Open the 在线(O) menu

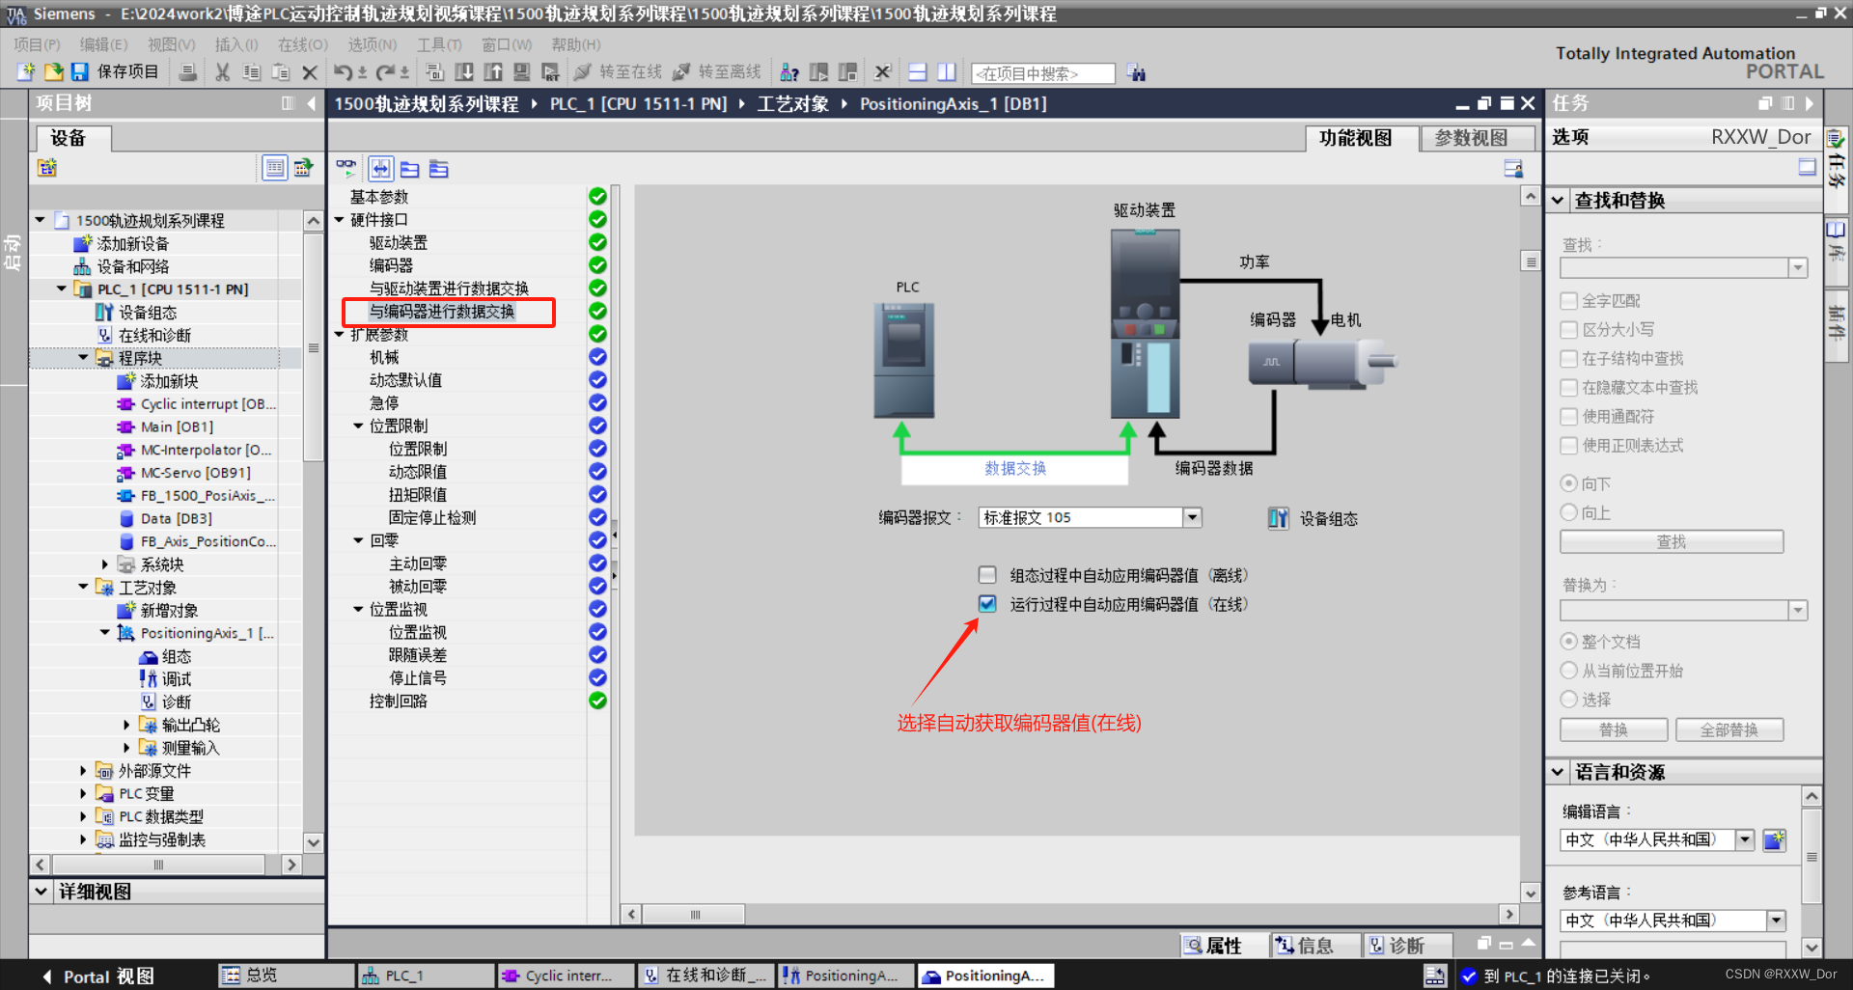point(303,44)
